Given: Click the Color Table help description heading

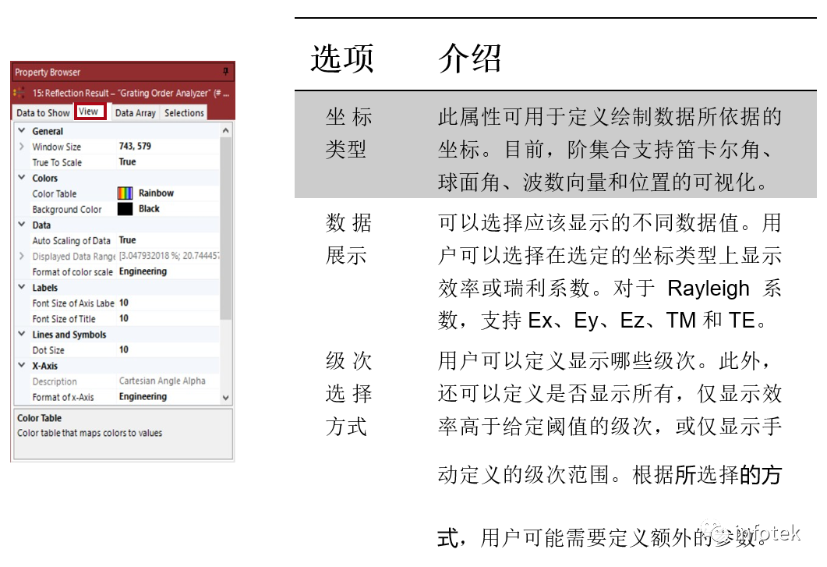Looking at the screenshot, I should tap(39, 417).
